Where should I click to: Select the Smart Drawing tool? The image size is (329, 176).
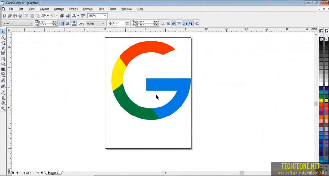tap(3, 53)
